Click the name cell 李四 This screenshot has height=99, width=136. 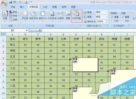coord(13,51)
